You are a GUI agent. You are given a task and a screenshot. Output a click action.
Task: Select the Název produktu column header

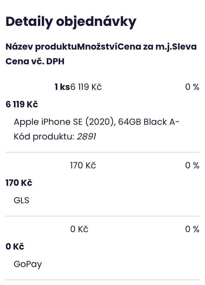click(41, 47)
